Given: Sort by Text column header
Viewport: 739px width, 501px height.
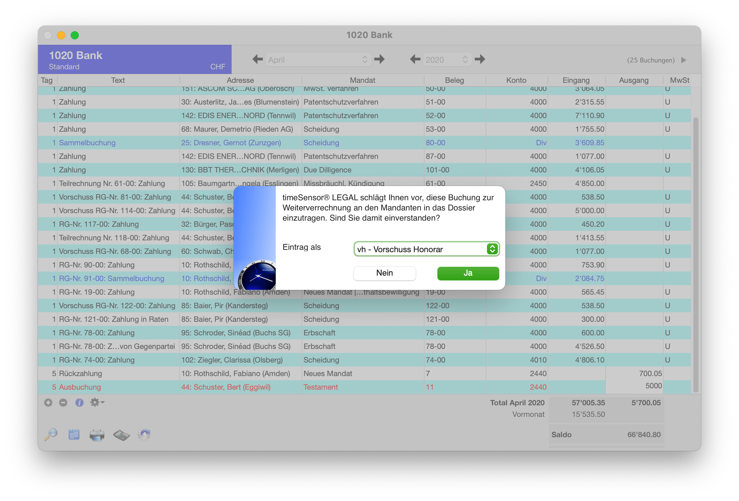Looking at the screenshot, I should (x=118, y=80).
